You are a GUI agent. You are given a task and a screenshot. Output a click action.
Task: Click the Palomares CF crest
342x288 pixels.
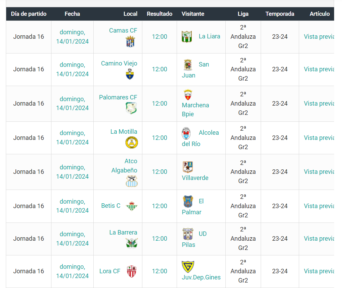click(x=131, y=108)
